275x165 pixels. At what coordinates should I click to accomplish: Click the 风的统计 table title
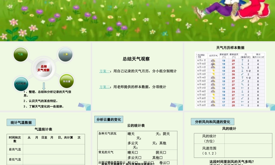coord(229,128)
